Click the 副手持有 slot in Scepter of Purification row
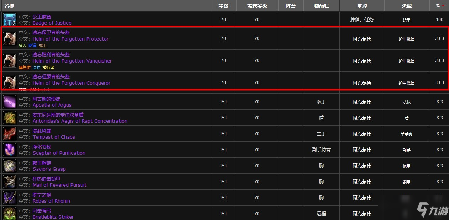This screenshot has width=449, height=220. click(x=321, y=150)
